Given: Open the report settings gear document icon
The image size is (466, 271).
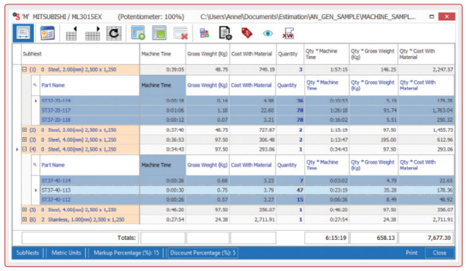Looking at the screenshot, I should 224,33.
